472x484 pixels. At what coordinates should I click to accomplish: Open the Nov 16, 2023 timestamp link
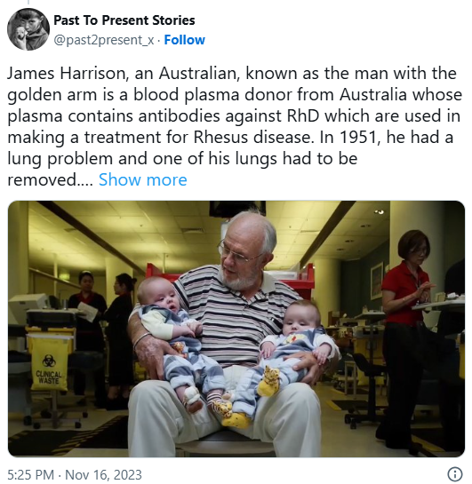point(103,474)
